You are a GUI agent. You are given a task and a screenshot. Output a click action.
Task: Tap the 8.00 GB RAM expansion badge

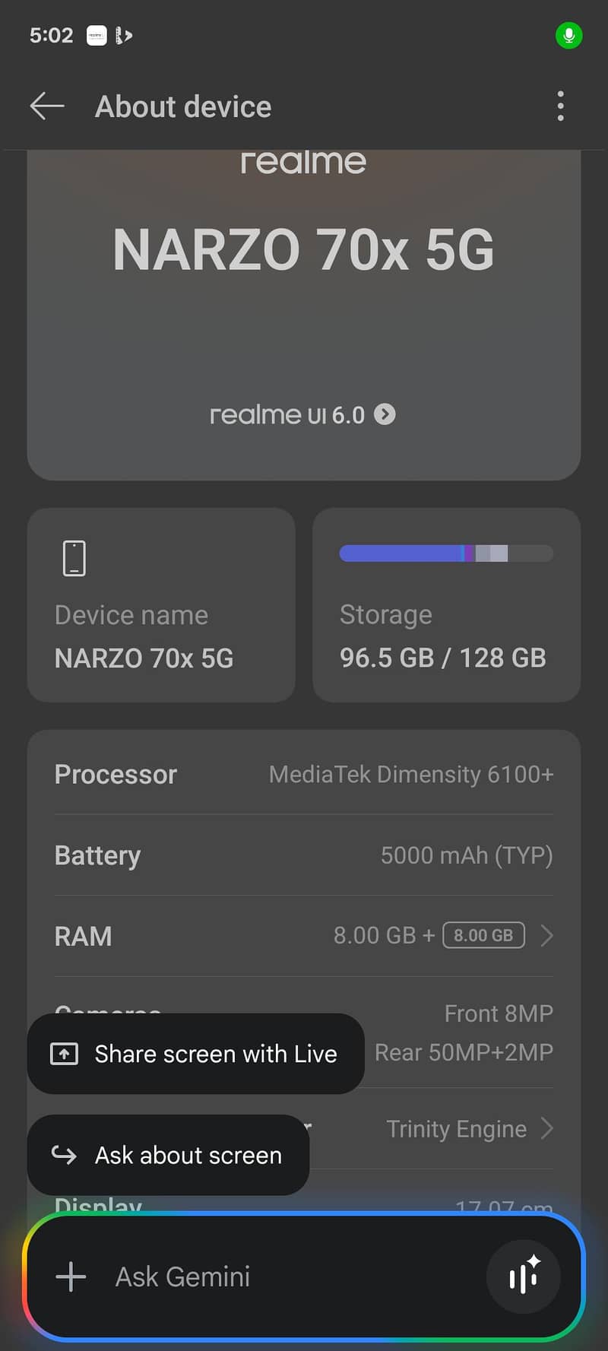483,935
